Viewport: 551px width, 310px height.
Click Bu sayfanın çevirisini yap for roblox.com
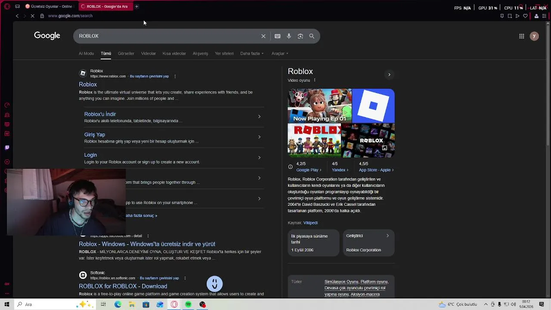tap(149, 76)
